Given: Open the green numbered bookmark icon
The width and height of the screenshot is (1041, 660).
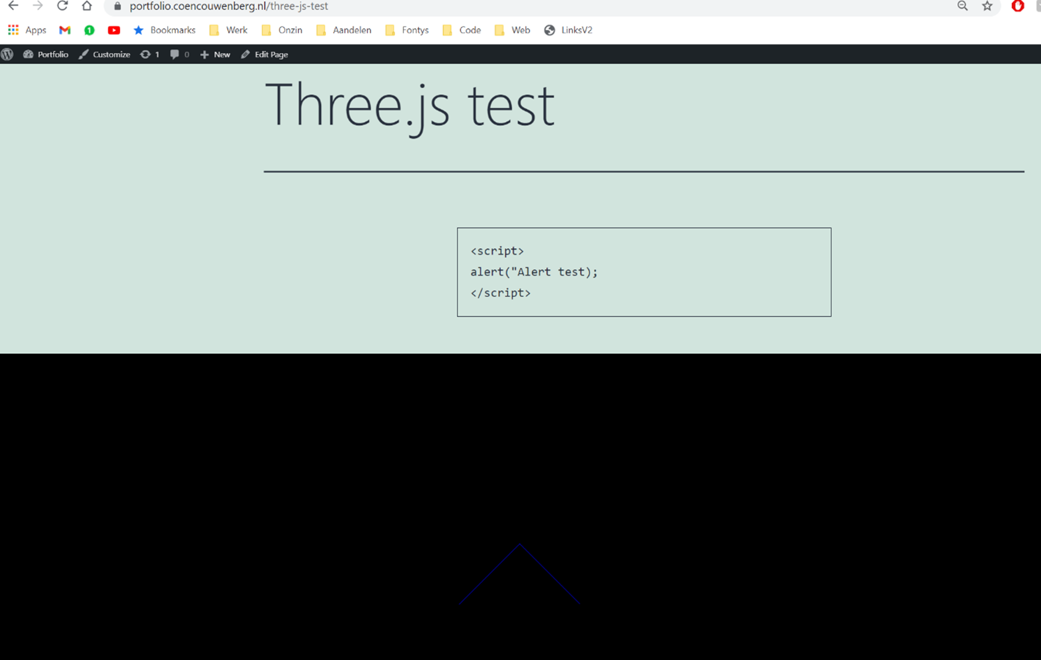Looking at the screenshot, I should point(89,30).
